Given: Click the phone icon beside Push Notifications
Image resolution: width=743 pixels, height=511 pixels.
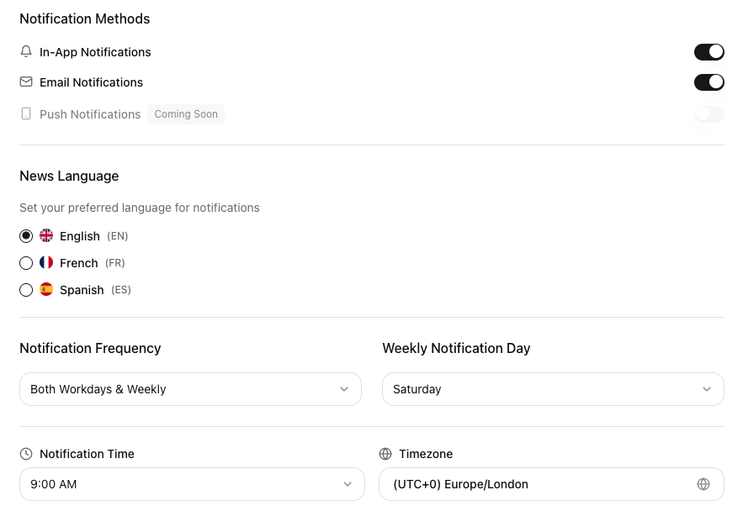Looking at the screenshot, I should (26, 113).
